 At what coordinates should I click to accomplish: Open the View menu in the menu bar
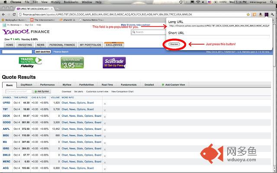click(44, 2)
